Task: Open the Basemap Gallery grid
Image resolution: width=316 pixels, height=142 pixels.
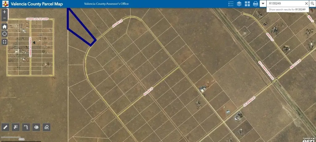Action: (247, 4)
